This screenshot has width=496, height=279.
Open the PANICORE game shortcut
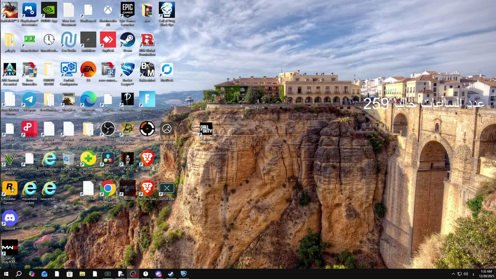pos(127,191)
